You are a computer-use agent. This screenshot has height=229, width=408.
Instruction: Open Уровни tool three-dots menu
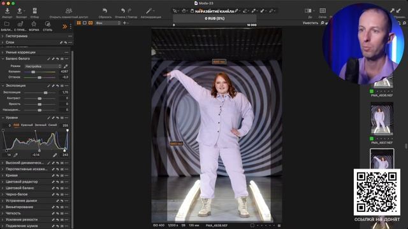(66, 118)
